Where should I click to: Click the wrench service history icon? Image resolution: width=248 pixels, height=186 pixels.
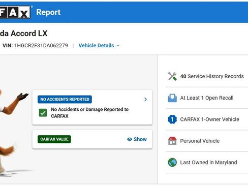pos(172,76)
